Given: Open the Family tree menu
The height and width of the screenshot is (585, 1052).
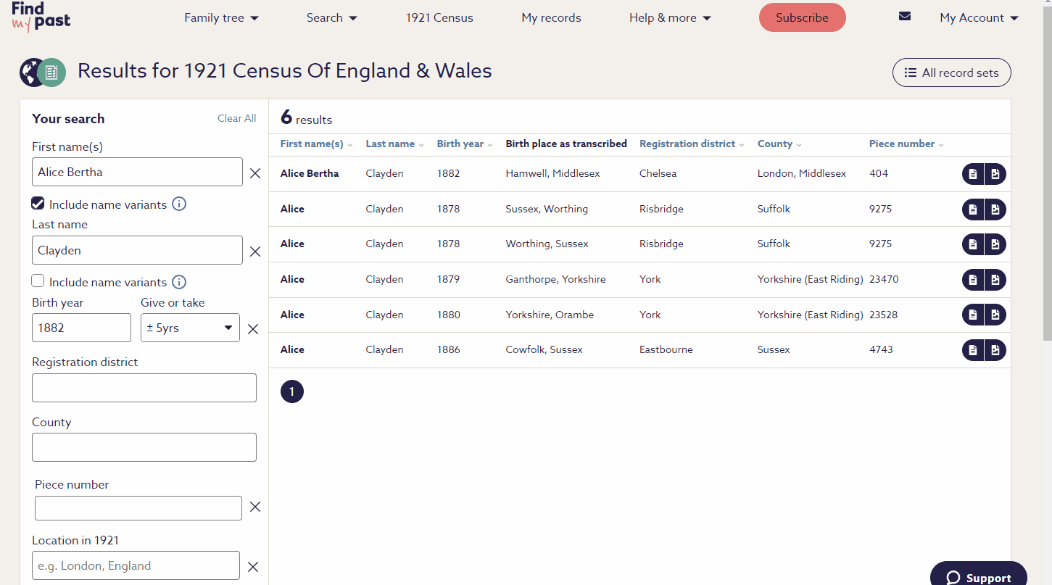Looking at the screenshot, I should pyautogui.click(x=221, y=18).
